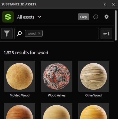The height and width of the screenshot is (119, 118).
Task: Click inside the search input field
Action: click(71, 33)
